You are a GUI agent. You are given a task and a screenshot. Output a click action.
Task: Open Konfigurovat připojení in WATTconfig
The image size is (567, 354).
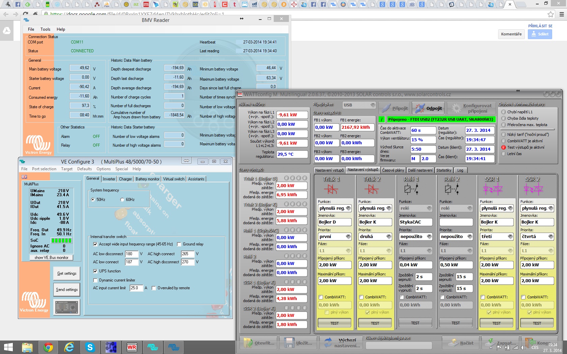(472, 108)
